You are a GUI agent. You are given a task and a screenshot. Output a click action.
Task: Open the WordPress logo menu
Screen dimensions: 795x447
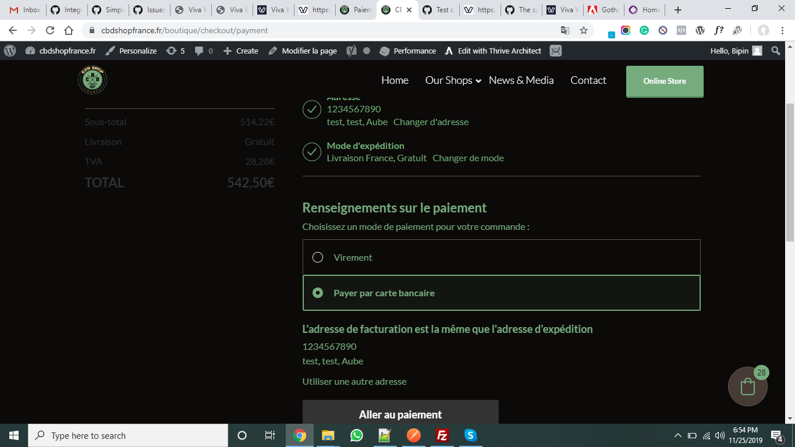point(9,51)
